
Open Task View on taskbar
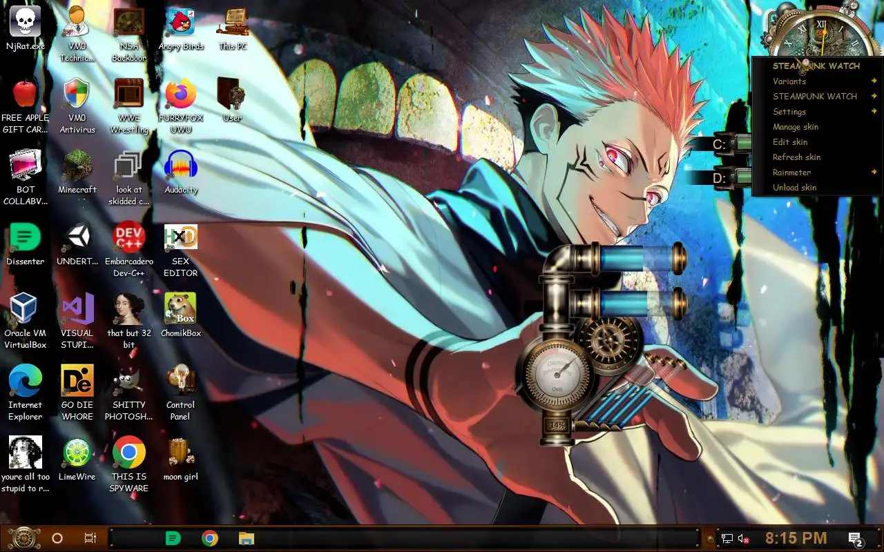90,538
